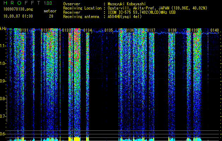Click the 0.8 kHz axis label
This screenshot has width=222, height=141.
(3, 99)
